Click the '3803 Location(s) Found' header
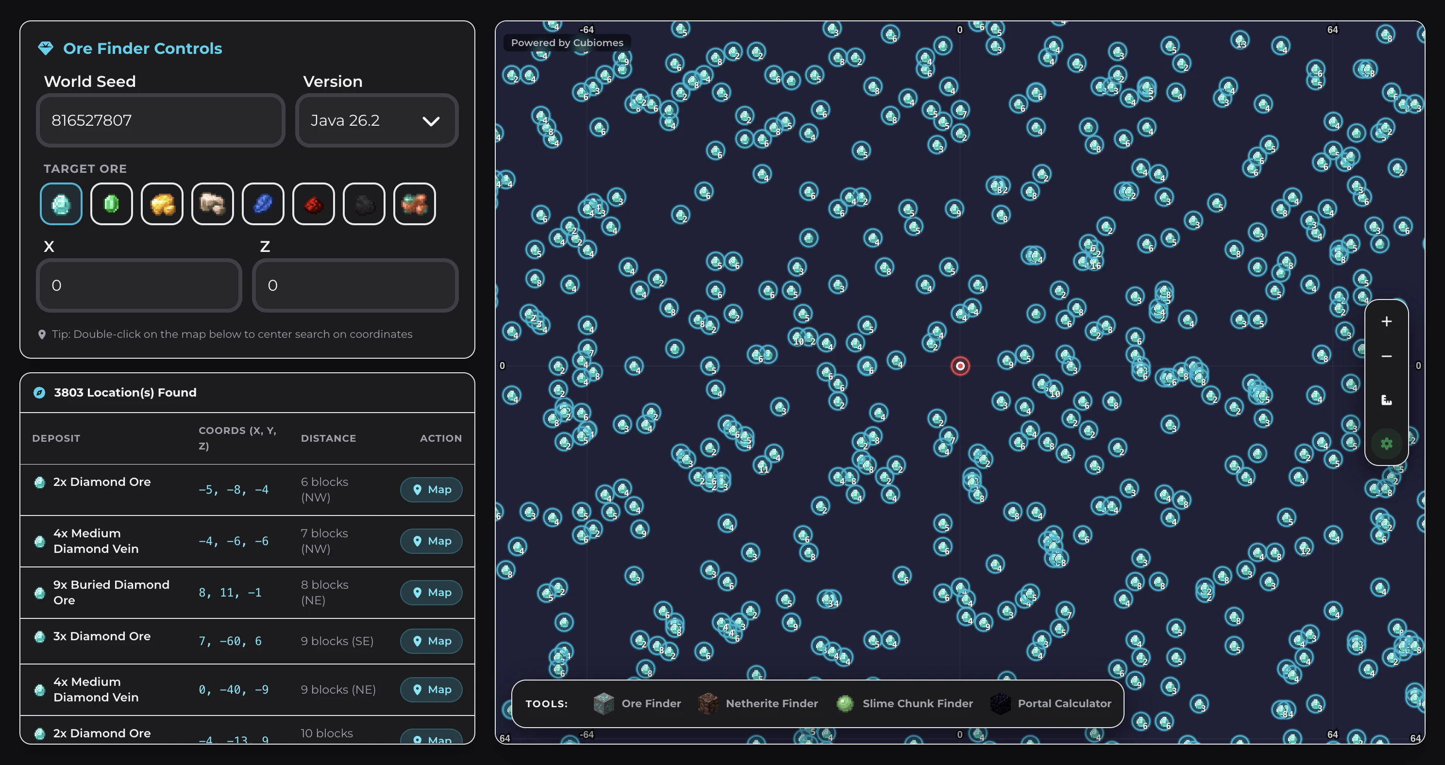The image size is (1445, 765). pos(125,393)
